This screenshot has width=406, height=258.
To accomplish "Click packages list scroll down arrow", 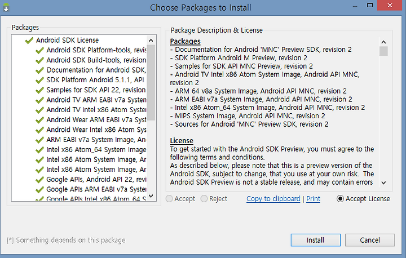I will point(151,196).
